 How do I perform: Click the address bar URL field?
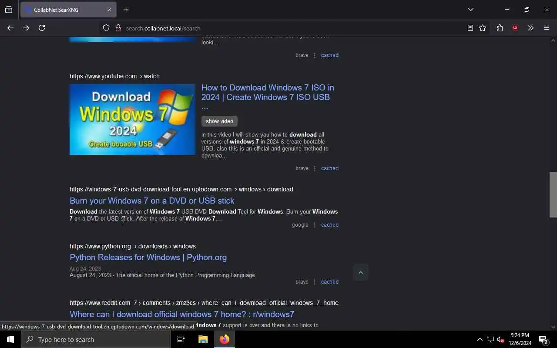pyautogui.click(x=287, y=28)
